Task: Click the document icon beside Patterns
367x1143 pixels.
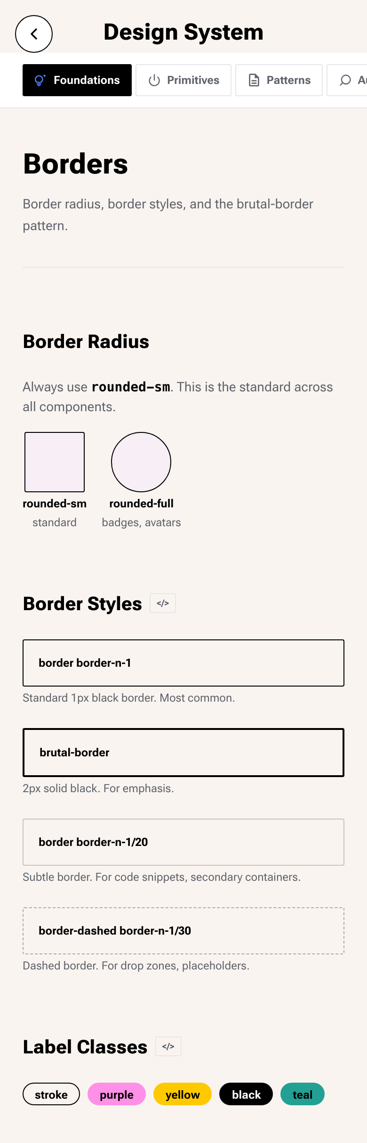Action: click(x=254, y=80)
